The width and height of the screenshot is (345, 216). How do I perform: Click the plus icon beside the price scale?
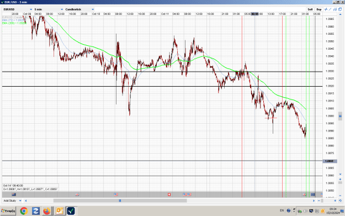pyautogui.click(x=341, y=179)
